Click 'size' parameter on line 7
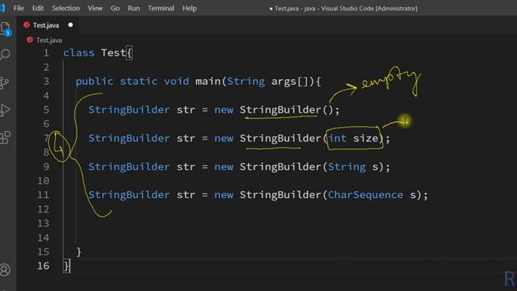Viewport: 517px width, 291px height. click(366, 138)
